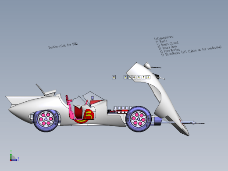Select the first light icon in the six-icon row
228x171 pixels.
click(125, 77)
